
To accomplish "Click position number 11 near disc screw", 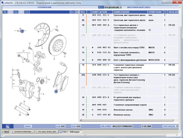I will pos(65,57).
